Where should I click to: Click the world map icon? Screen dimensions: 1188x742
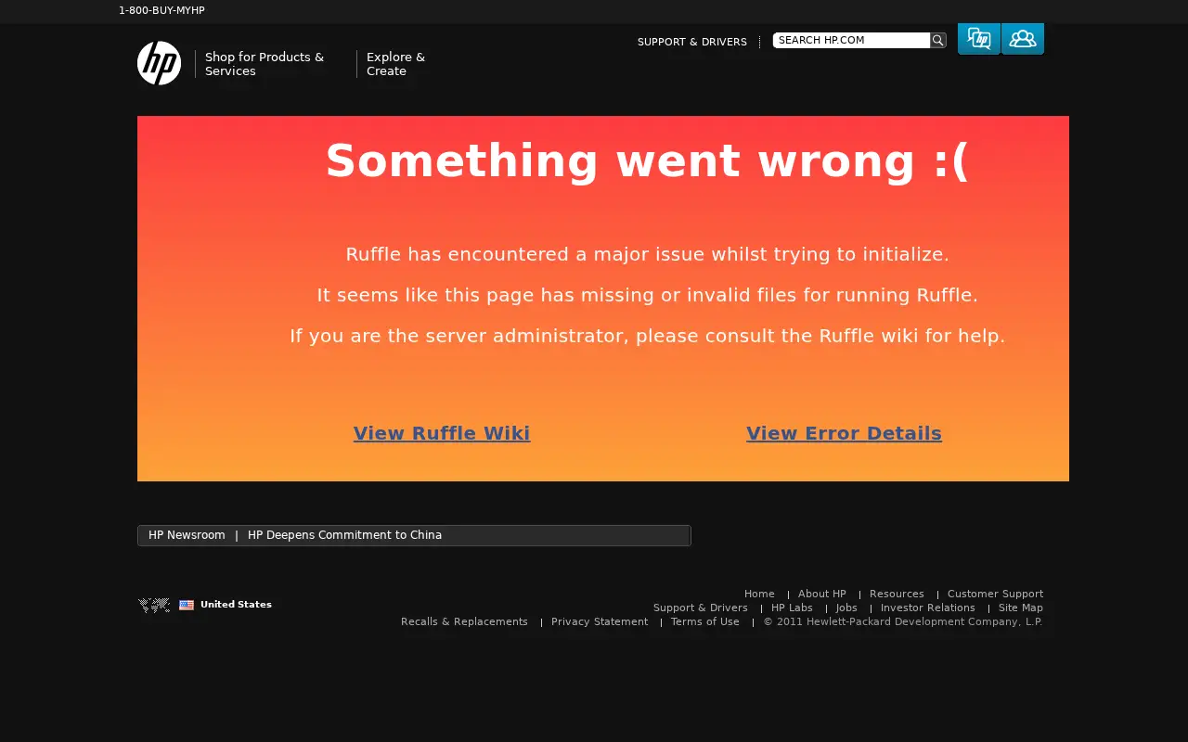[x=154, y=605]
